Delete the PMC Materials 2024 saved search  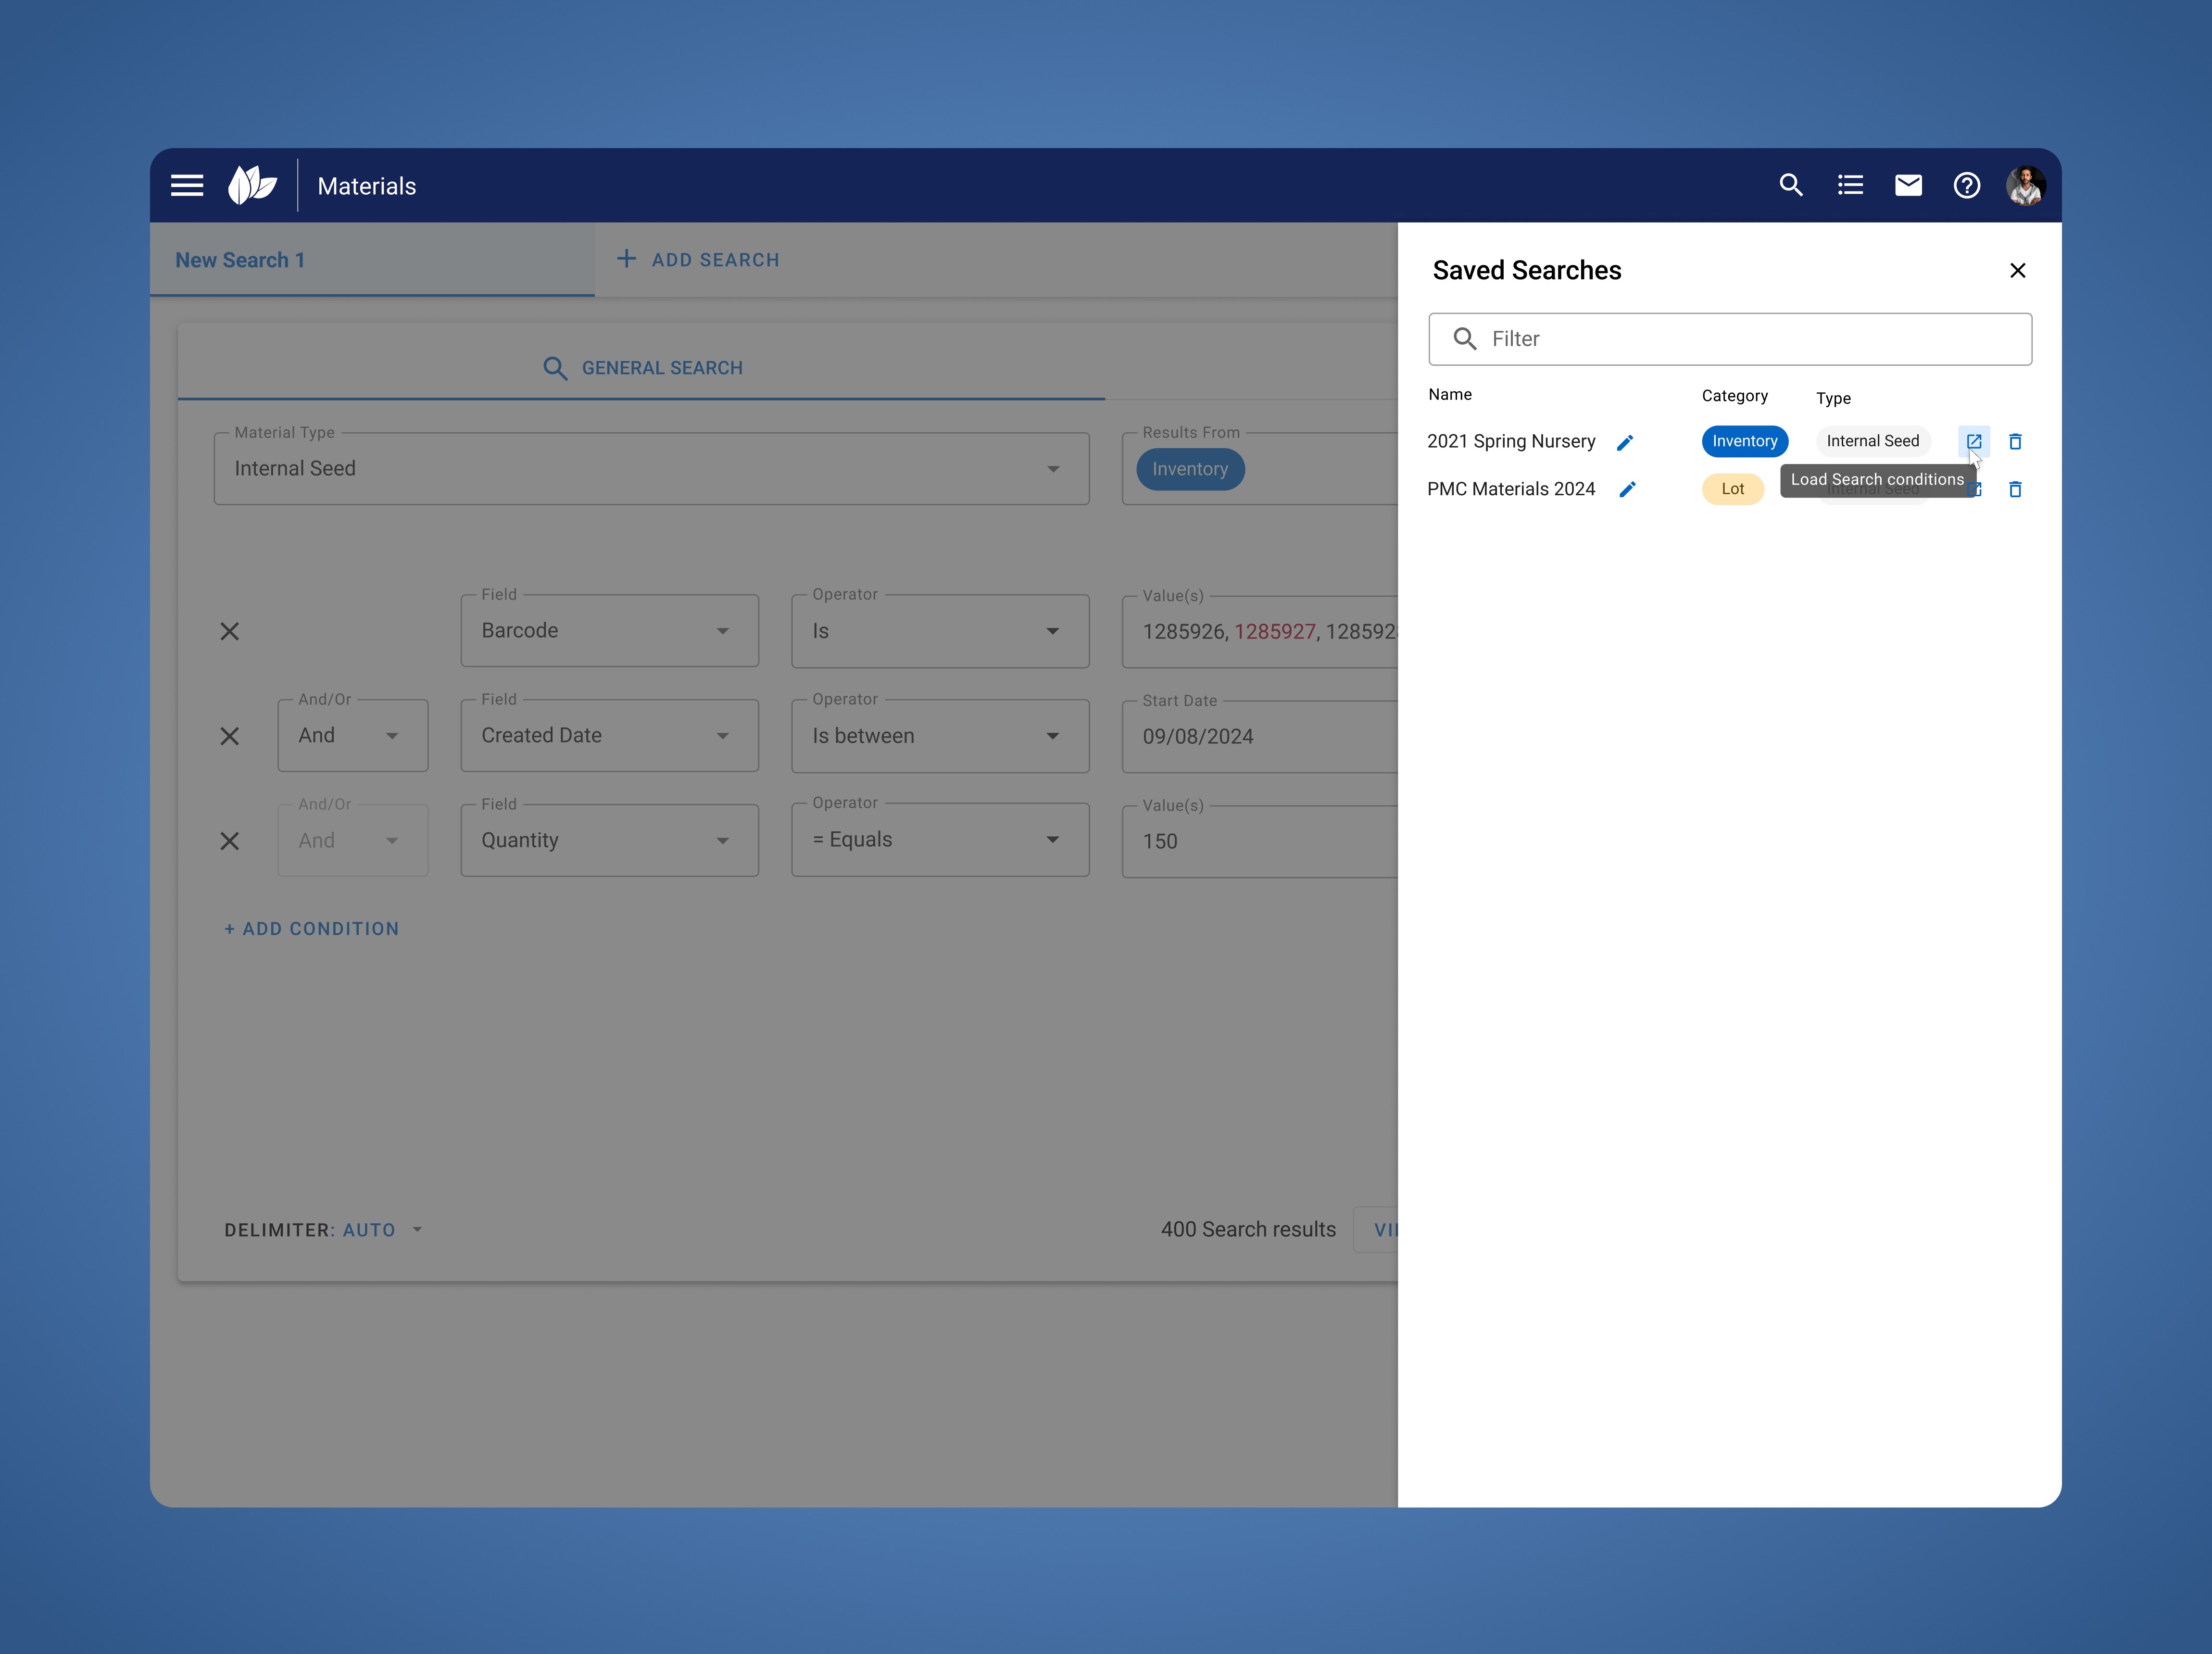click(x=2015, y=489)
